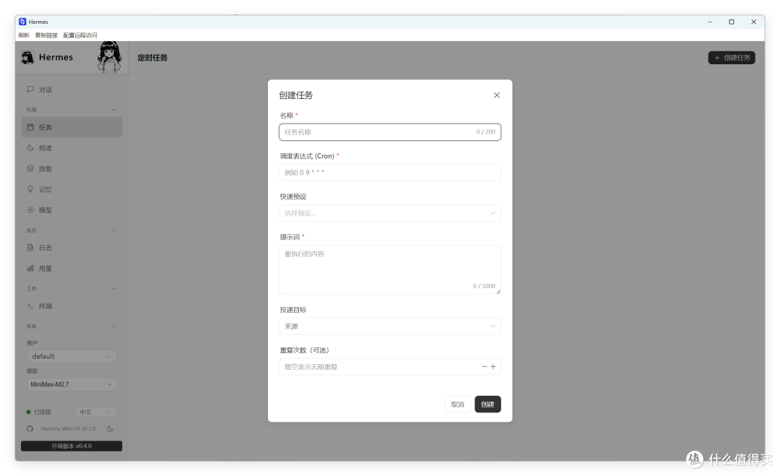Viewport: 780px width, 476px height.
Task: Close the 创建任务 dialog
Action: pyautogui.click(x=496, y=95)
